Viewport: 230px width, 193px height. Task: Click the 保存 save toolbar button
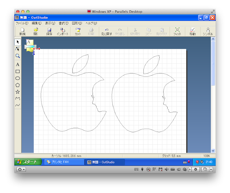[x=49, y=31]
